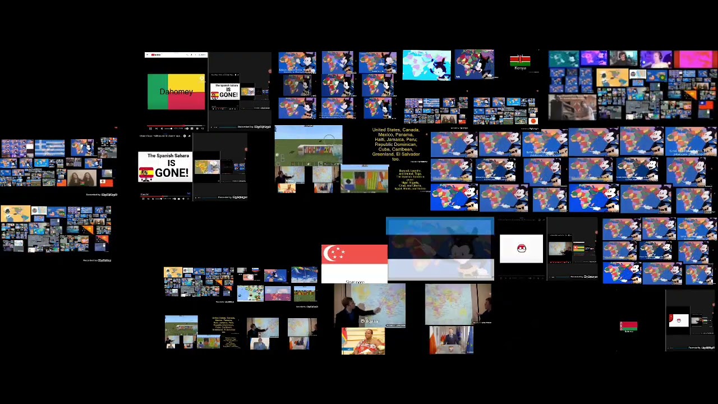Open white Polandball video frame
Viewport: 718px width, 404px height.
pos(521,249)
